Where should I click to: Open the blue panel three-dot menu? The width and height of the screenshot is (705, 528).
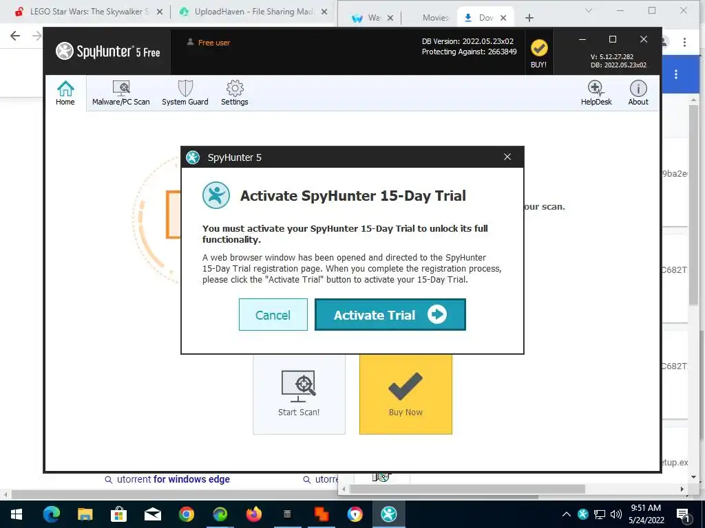[676, 74]
